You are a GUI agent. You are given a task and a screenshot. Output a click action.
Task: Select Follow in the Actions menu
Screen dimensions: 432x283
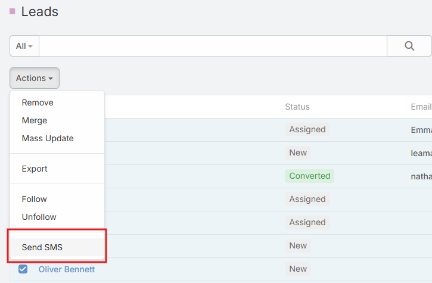click(35, 199)
